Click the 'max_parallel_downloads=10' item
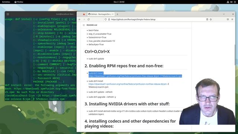Viewport: 238px width, 134px height. tap(102, 41)
